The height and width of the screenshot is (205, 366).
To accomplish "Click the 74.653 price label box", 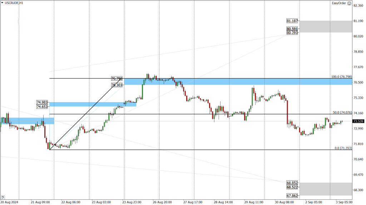I will (42, 107).
